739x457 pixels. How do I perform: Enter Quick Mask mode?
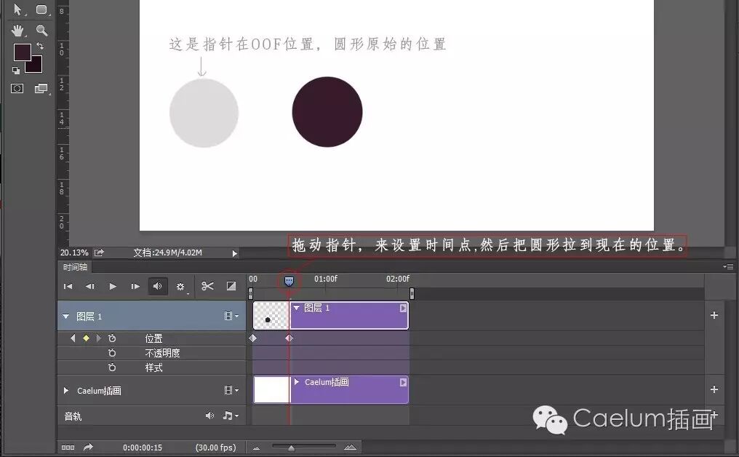[16, 88]
